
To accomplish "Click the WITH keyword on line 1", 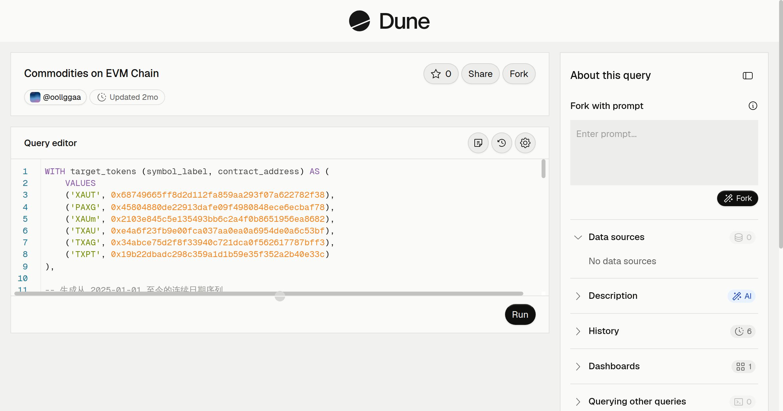I will [55, 172].
